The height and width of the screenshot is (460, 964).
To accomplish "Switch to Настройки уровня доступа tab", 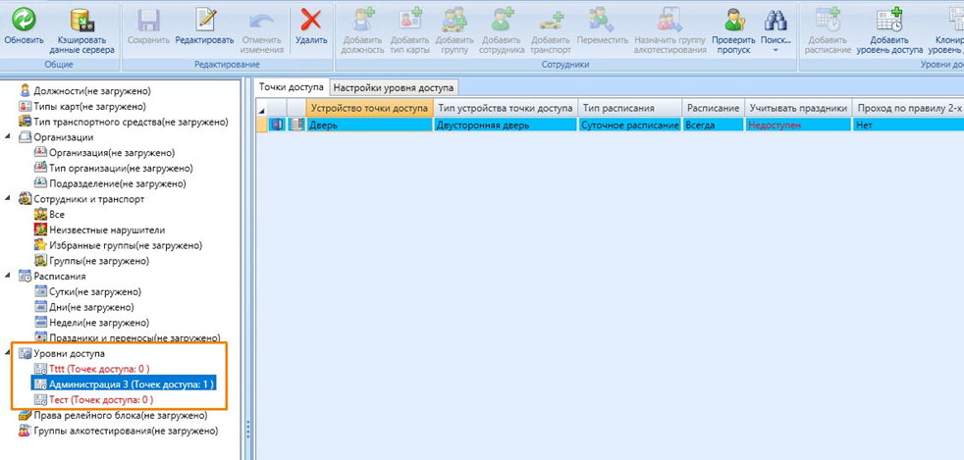I will coord(393,87).
